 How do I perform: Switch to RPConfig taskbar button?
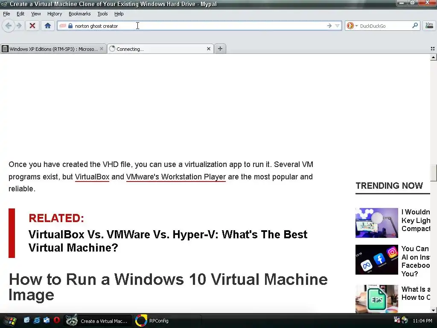(x=167, y=321)
